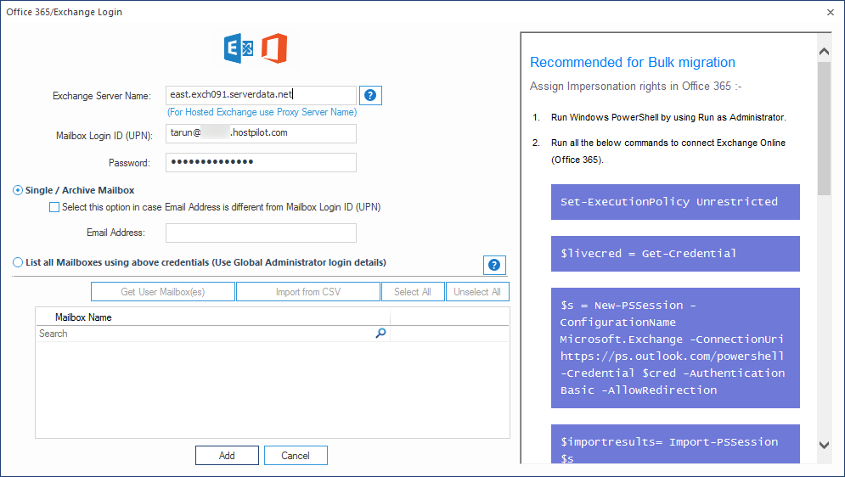Click Select All button
This screenshot has height=477, width=845.
(x=413, y=292)
